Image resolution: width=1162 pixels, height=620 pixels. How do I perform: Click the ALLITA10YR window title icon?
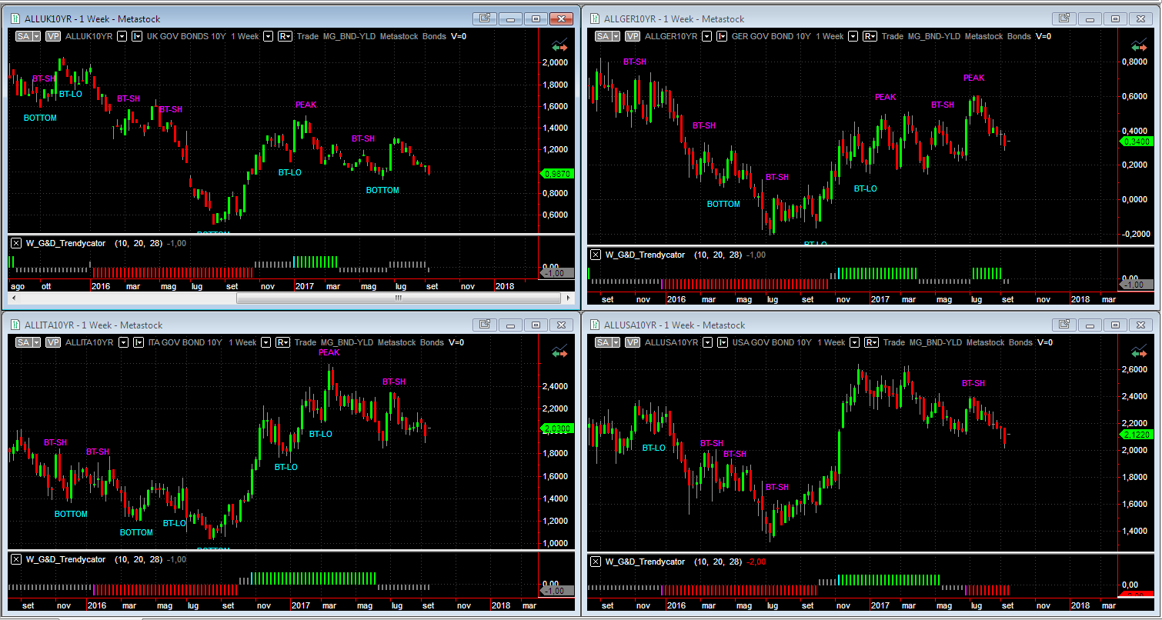pos(15,325)
